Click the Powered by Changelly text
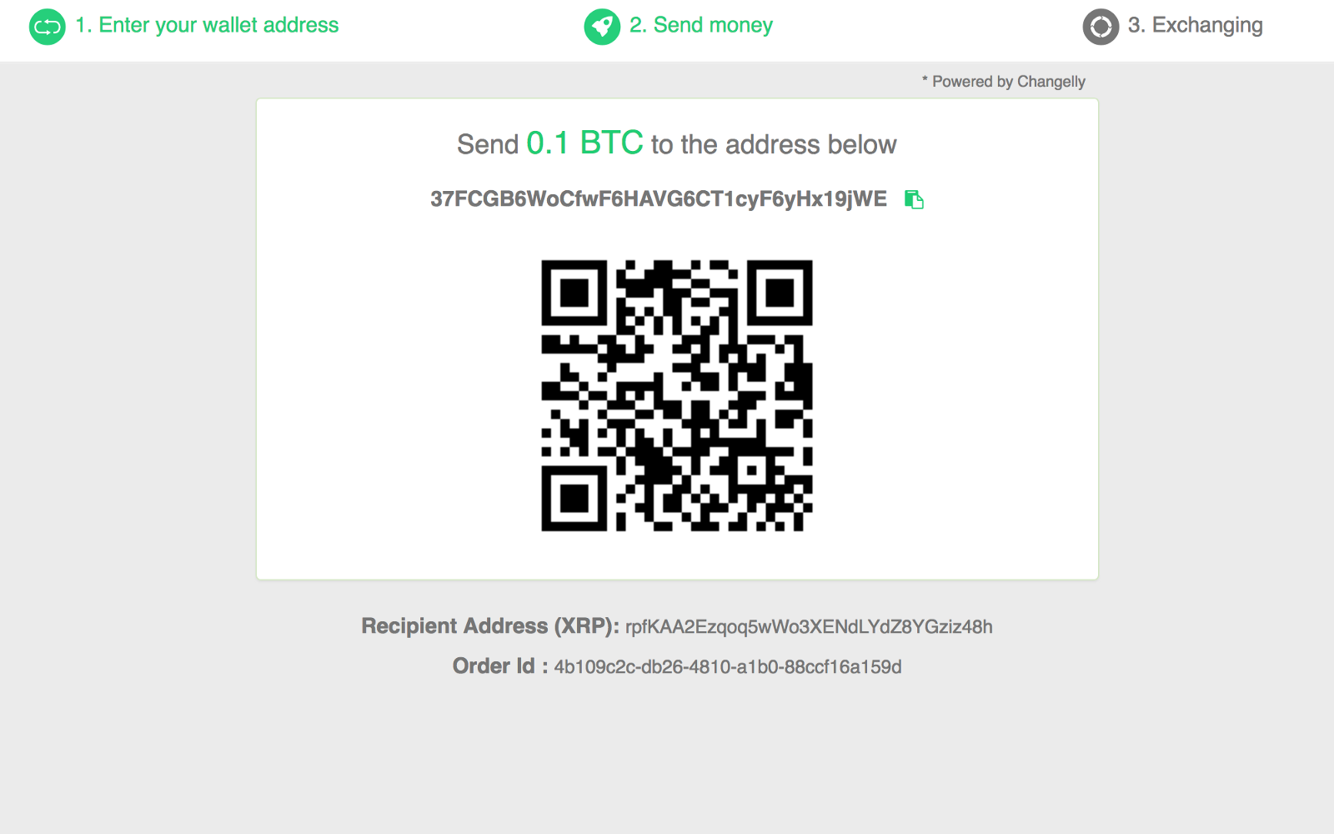1334x834 pixels. (x=1004, y=82)
